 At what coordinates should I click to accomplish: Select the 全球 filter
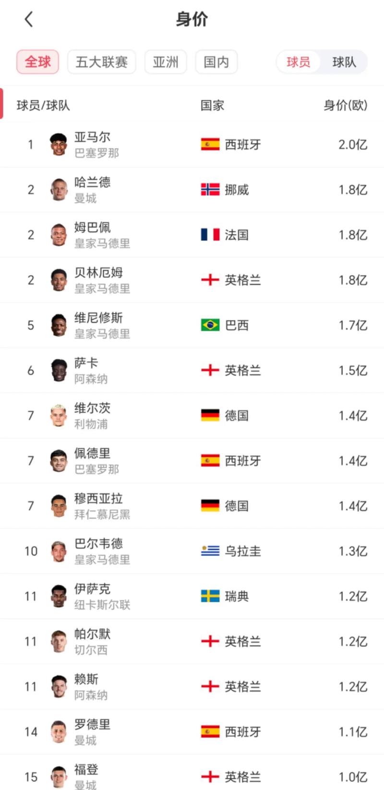(x=37, y=62)
